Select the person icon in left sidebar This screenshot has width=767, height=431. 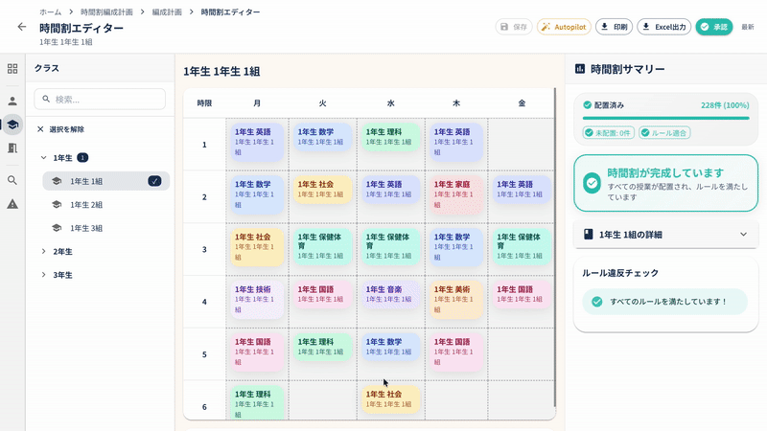tap(12, 101)
